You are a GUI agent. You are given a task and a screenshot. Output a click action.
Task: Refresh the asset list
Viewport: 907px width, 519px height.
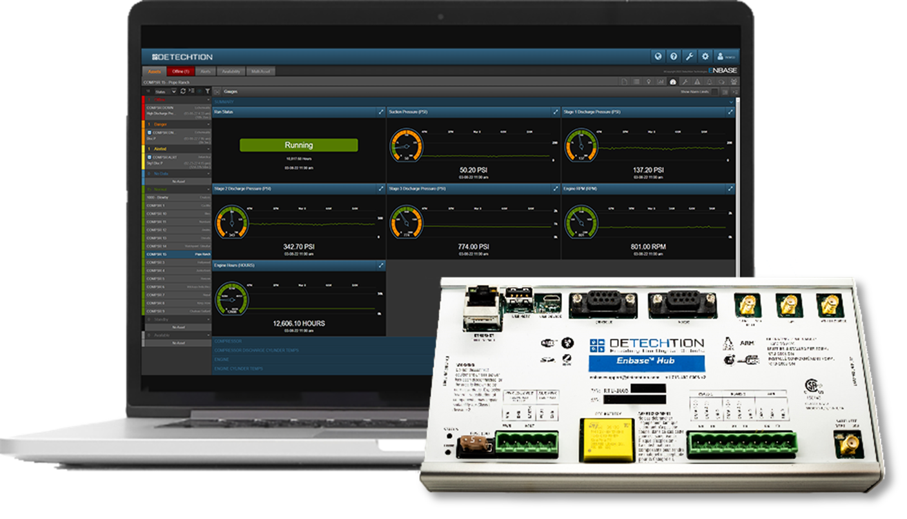coord(183,91)
